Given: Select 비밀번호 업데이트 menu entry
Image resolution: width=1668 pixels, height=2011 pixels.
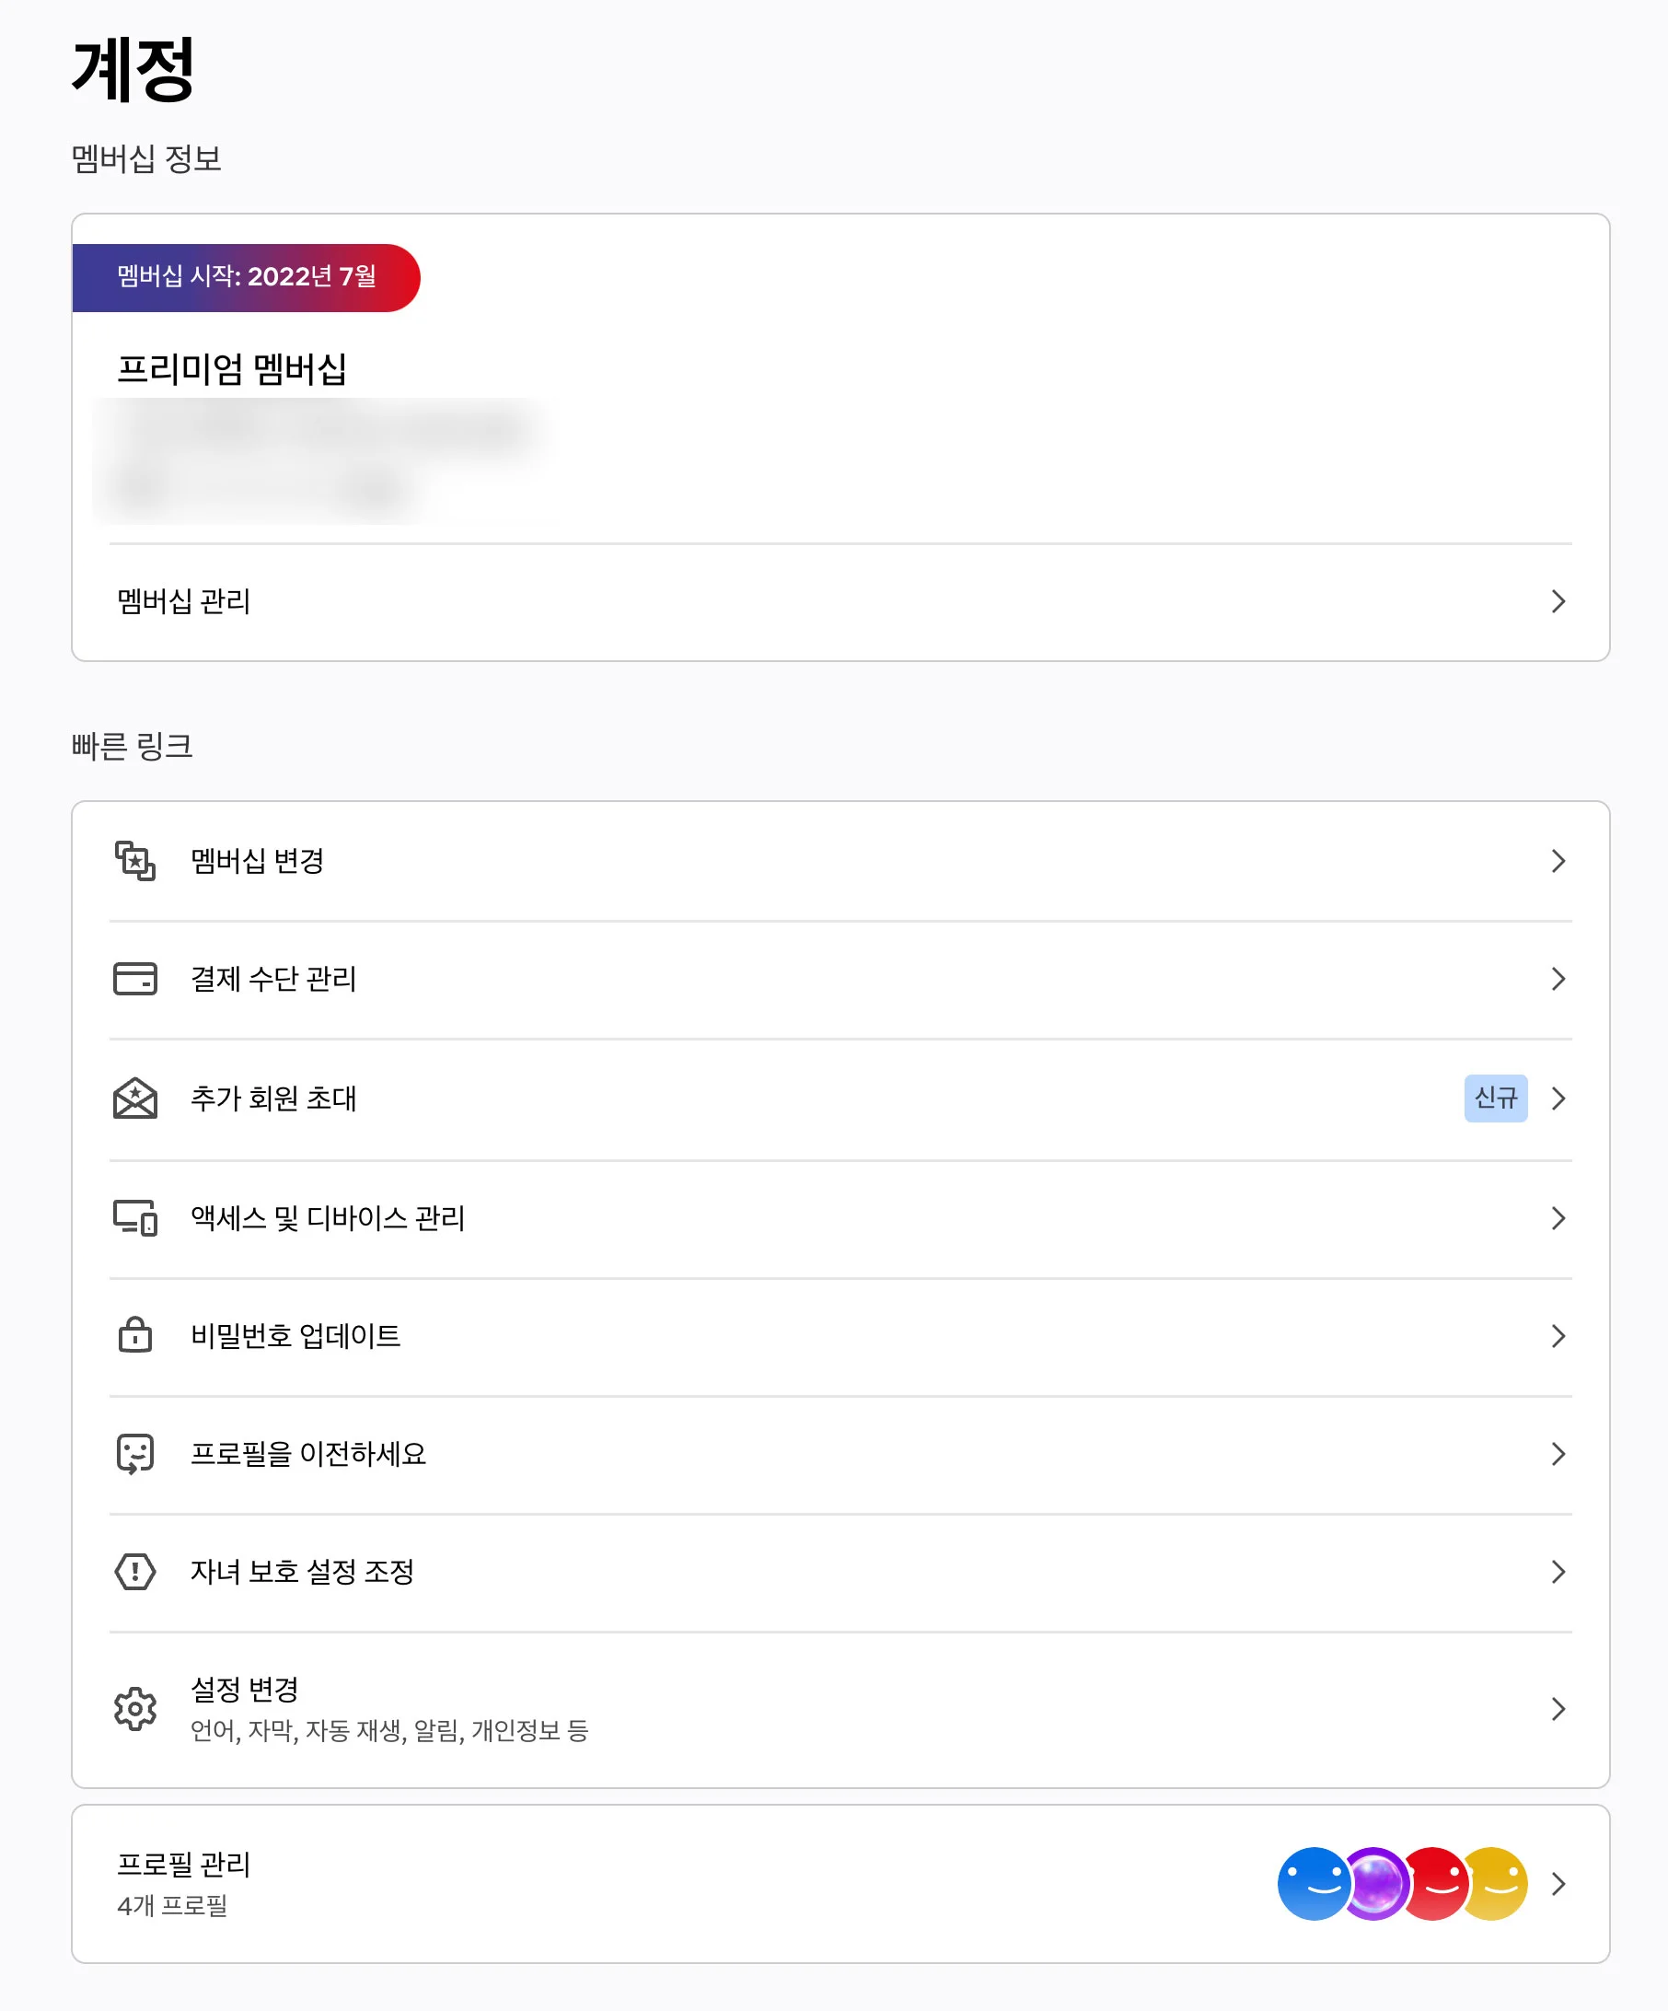Looking at the screenshot, I should point(295,1335).
